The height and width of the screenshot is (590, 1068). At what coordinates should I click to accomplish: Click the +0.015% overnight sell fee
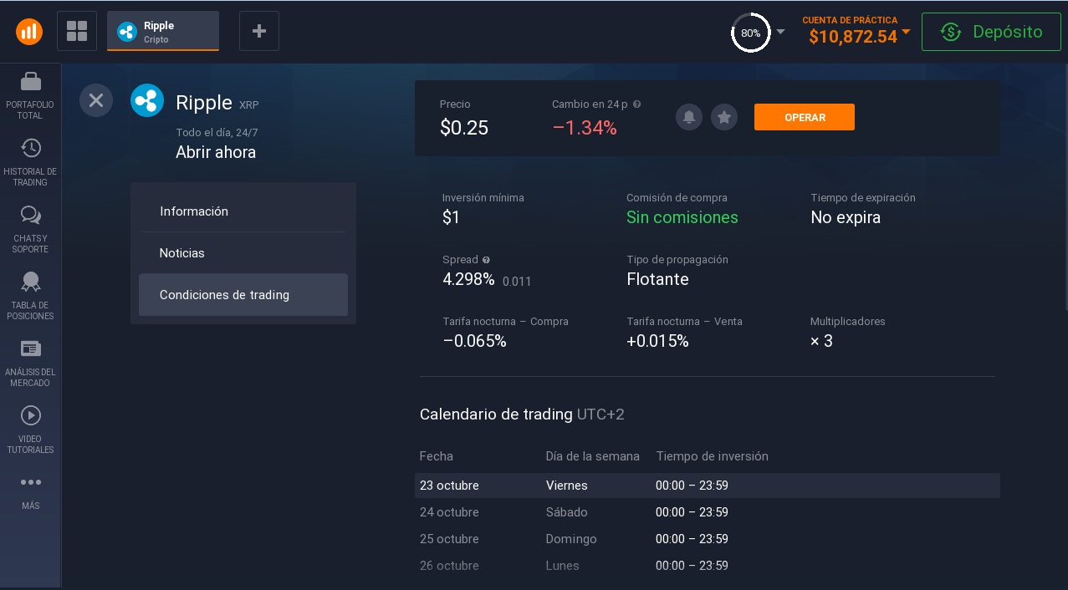pyautogui.click(x=657, y=341)
